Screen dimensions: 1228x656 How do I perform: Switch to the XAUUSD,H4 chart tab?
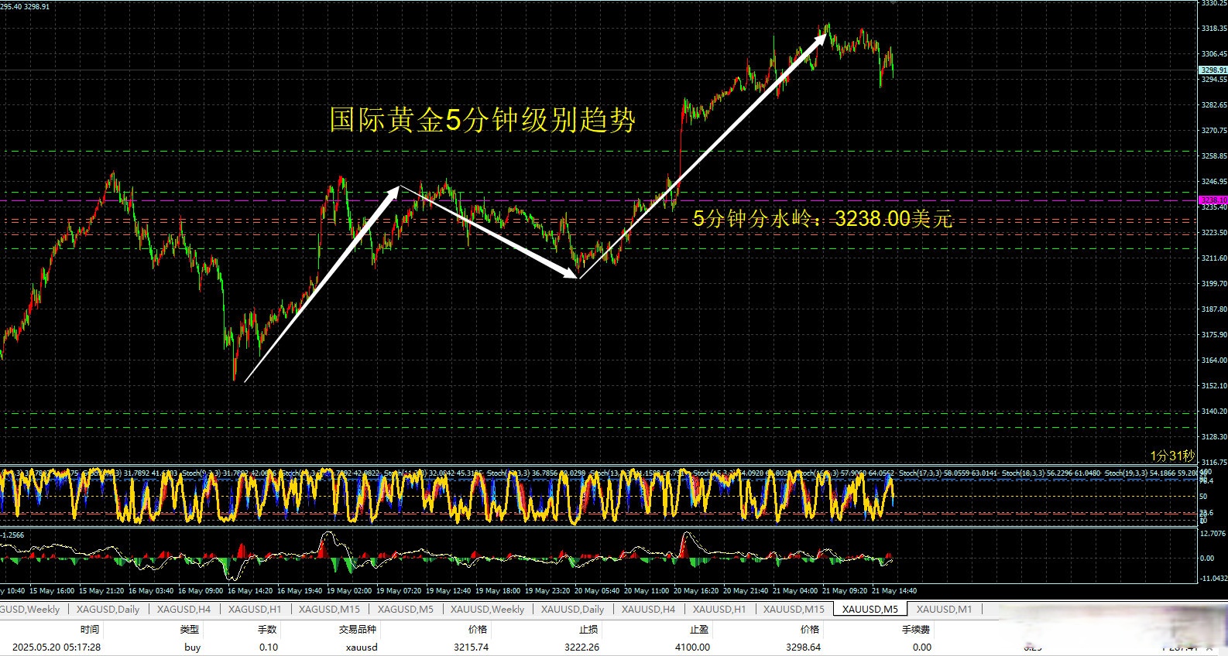coord(648,610)
